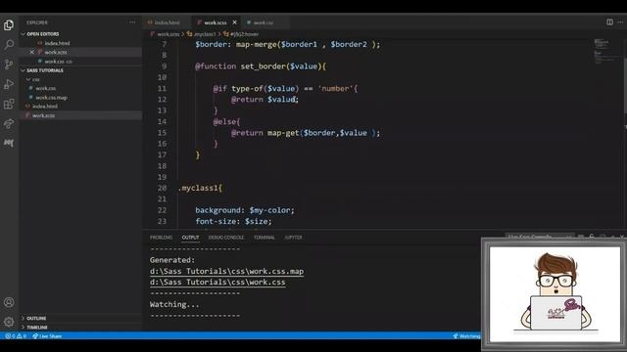Open the Output panel tab
The image size is (627, 352).
tap(190, 238)
